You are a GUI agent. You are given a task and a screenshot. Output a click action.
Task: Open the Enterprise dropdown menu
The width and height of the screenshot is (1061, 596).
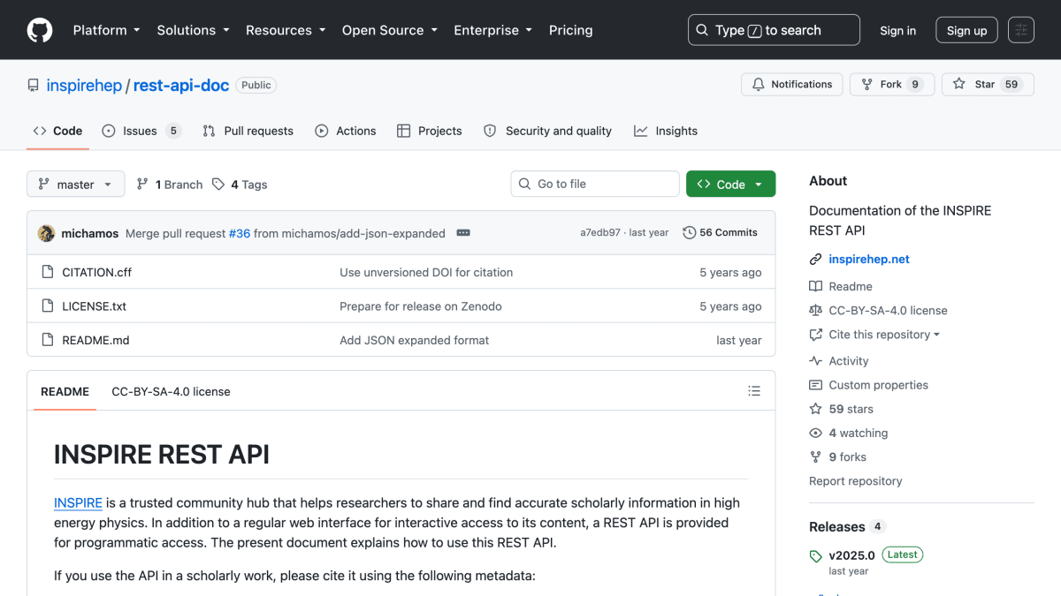492,30
